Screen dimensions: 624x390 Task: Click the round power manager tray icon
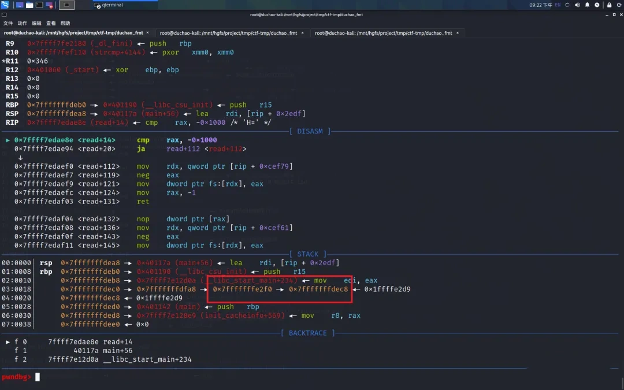(597, 5)
